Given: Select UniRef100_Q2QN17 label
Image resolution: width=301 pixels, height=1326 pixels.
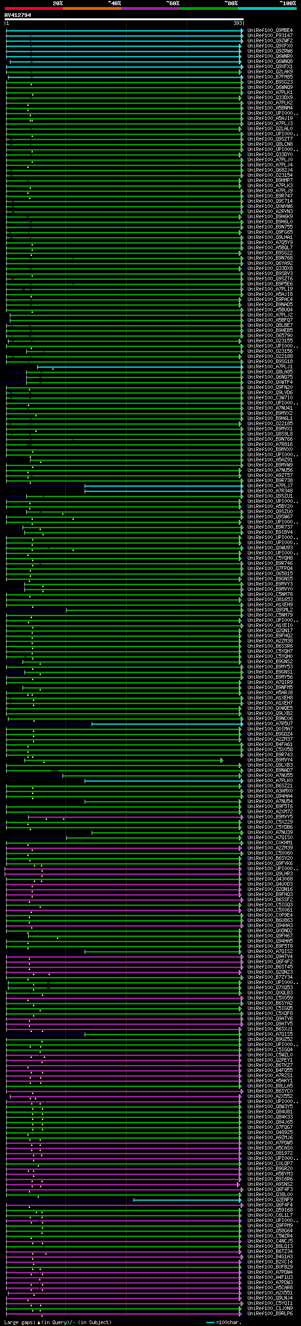Looking at the screenshot, I should click(x=269, y=631).
